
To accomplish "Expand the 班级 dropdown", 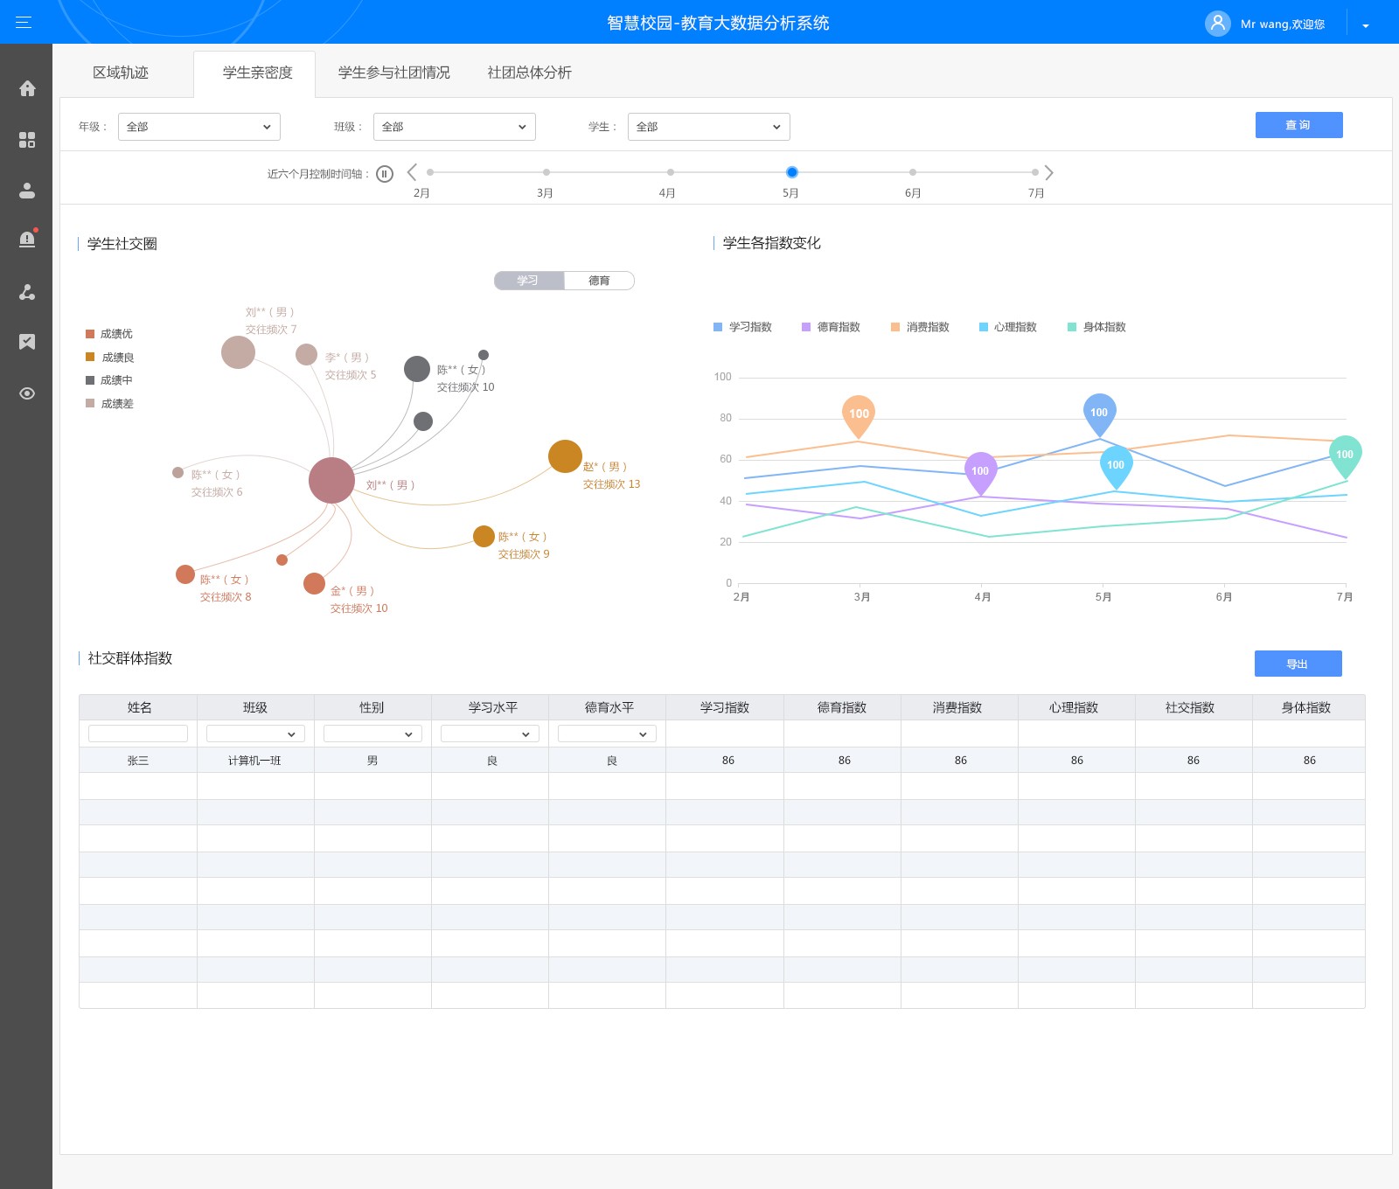I will 454,127.
